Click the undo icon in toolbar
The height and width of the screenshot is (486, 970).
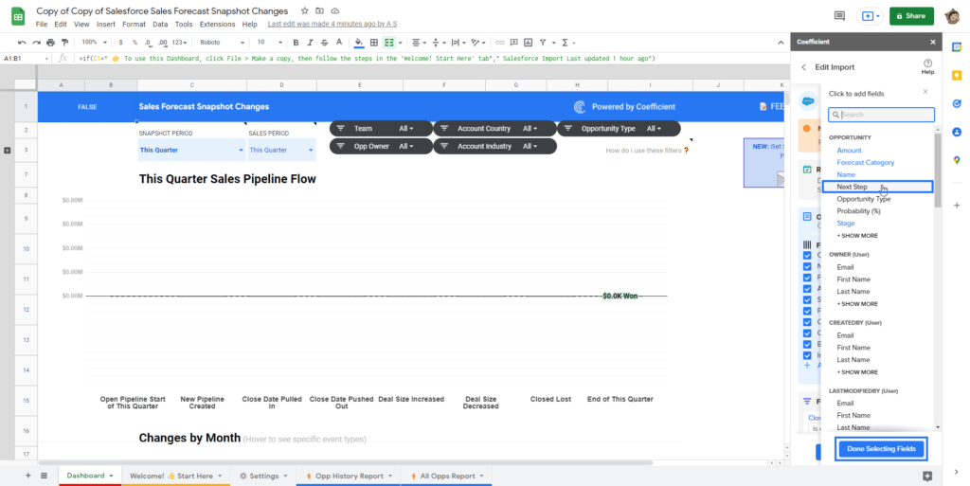click(23, 42)
